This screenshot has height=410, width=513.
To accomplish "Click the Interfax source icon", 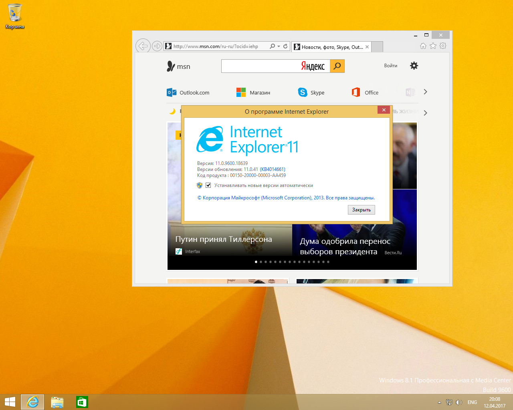I will point(179,251).
